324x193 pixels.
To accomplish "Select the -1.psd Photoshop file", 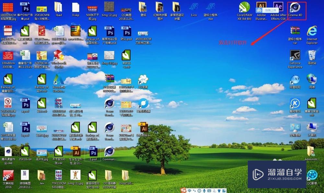I will point(93,154).
